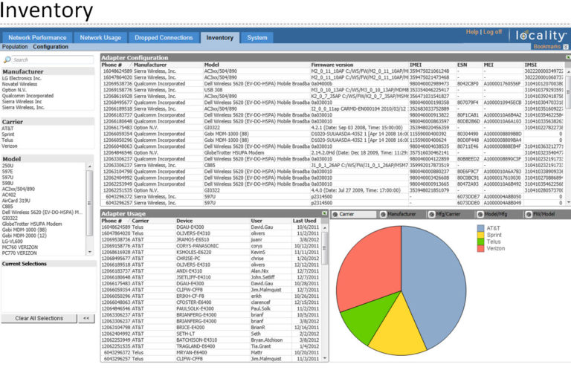571x373 pixels.
Task: Click the Log off link
Action: point(492,32)
